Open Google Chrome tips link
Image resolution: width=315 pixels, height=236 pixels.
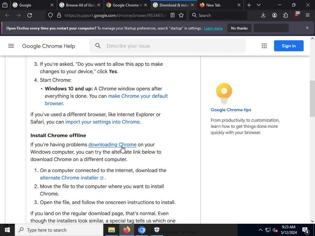click(x=231, y=110)
